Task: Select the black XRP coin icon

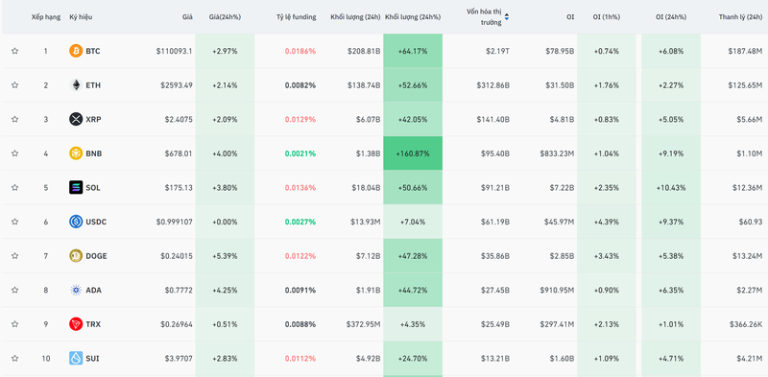Action: tap(76, 119)
